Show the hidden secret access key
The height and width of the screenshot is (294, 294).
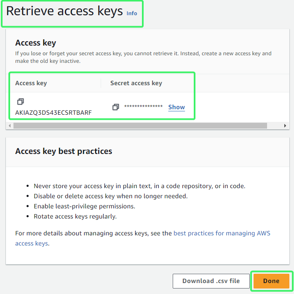point(176,107)
